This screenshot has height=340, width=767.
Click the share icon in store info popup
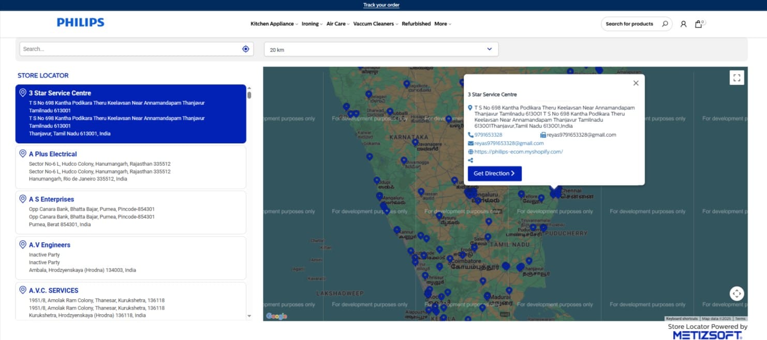point(470,160)
